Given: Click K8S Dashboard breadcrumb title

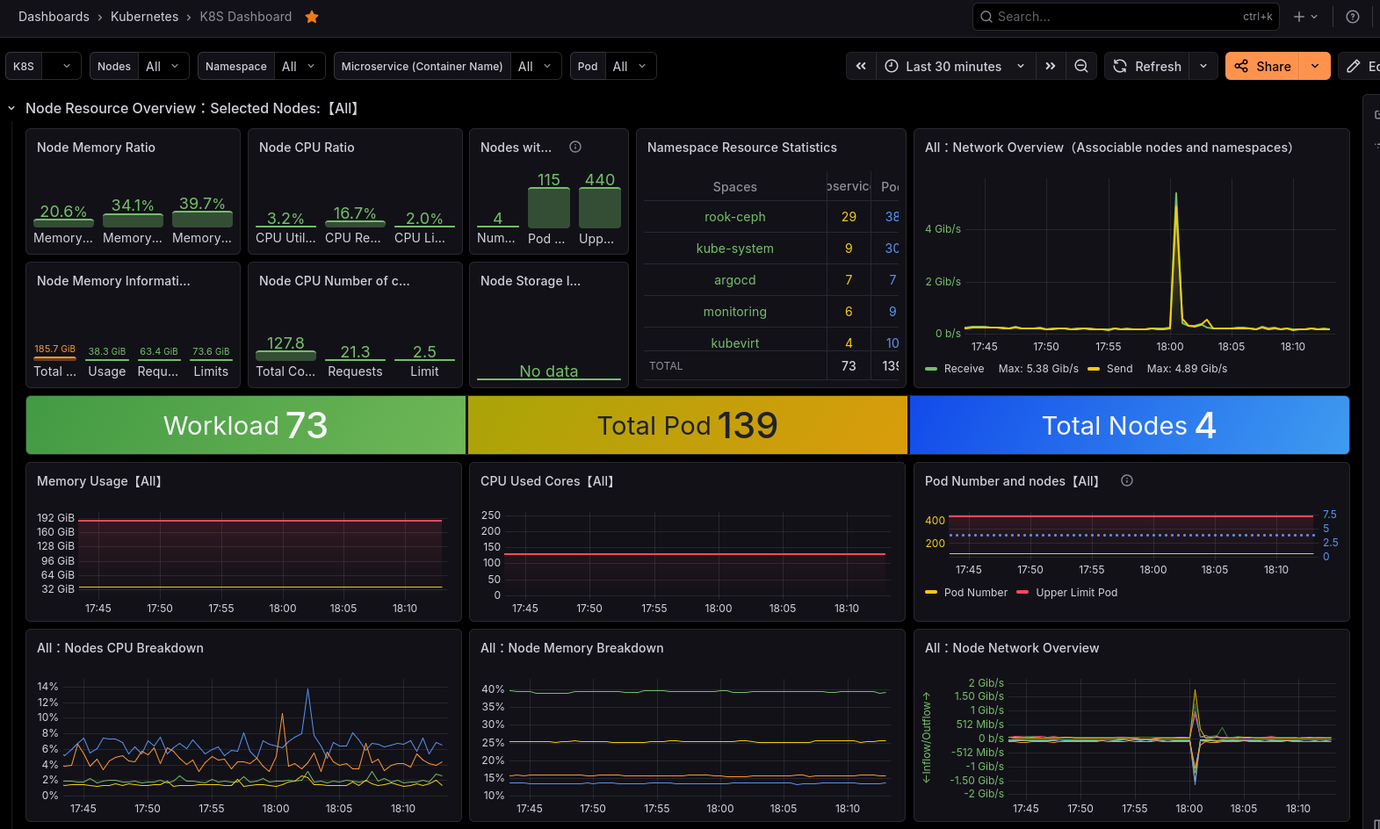Looking at the screenshot, I should (x=245, y=17).
